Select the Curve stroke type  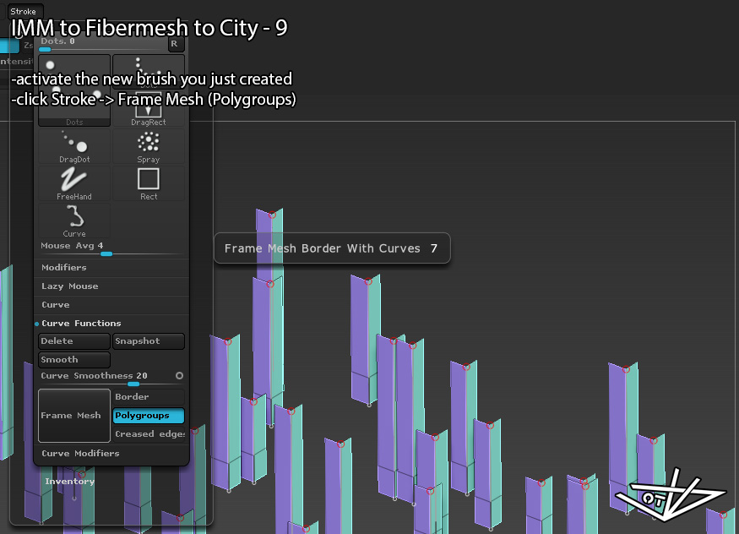click(x=74, y=221)
